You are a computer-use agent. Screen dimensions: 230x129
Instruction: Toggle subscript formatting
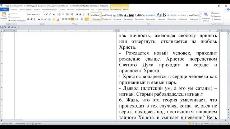42,19
